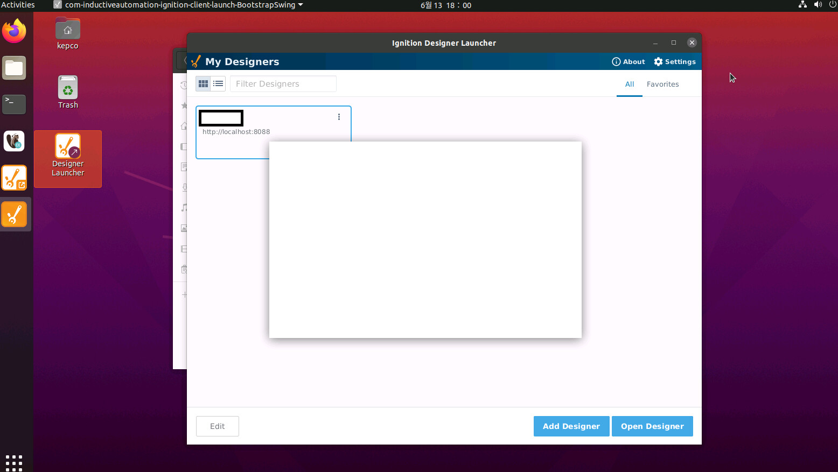Open the Activities overview

click(18, 5)
